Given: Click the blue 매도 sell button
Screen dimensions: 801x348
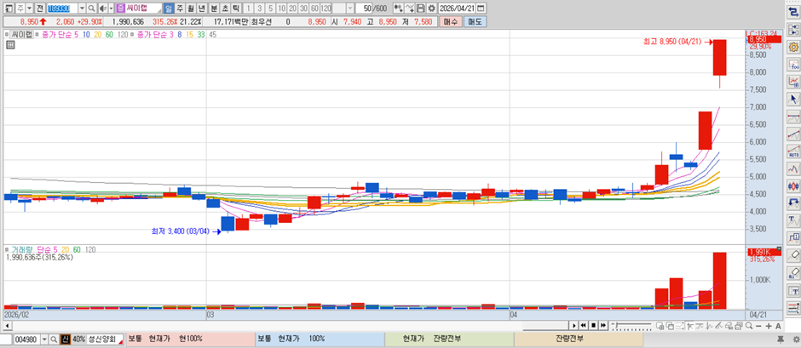Looking at the screenshot, I should point(475,22).
